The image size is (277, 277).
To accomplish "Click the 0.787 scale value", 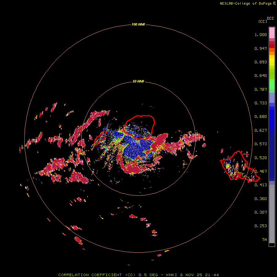I will [x=261, y=89].
